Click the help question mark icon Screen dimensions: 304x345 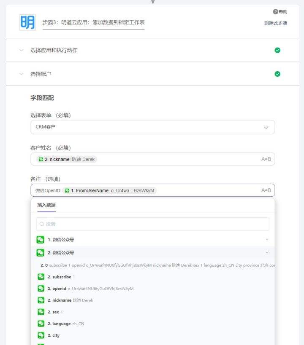(x=275, y=12)
